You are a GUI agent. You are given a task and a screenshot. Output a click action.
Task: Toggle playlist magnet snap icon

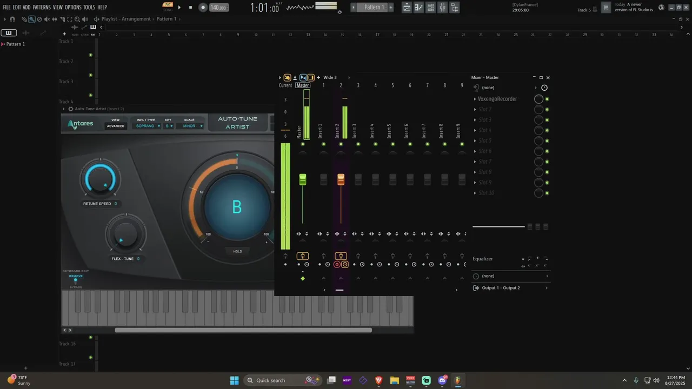[x=12, y=19]
